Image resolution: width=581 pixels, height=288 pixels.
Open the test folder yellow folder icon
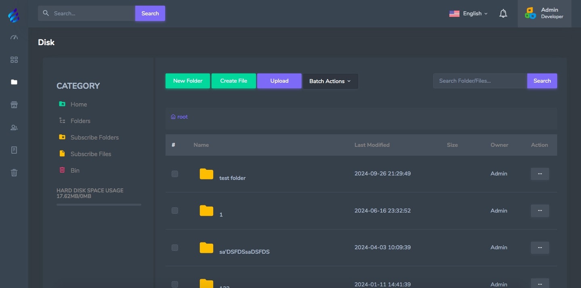point(206,174)
